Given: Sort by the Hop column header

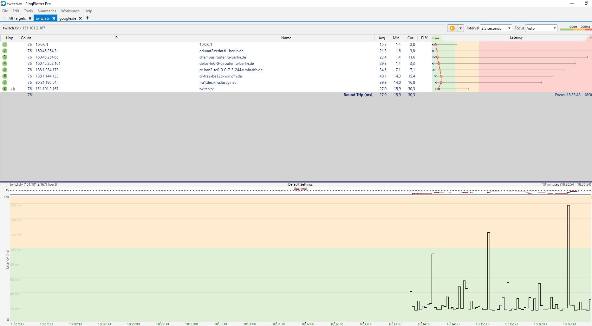Looking at the screenshot, I should [10, 38].
